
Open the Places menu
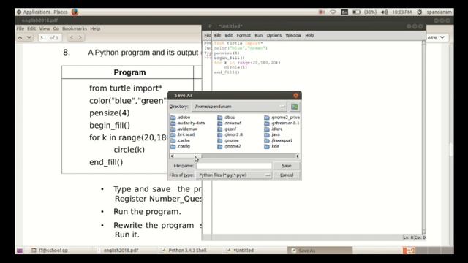pos(61,12)
